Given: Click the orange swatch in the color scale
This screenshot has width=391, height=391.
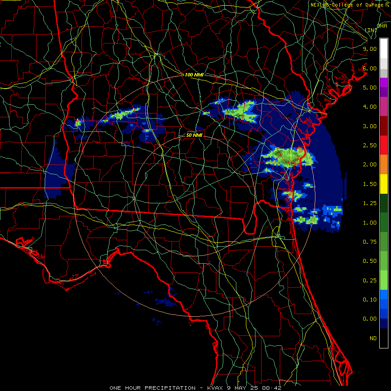Looking at the screenshot, I should (384, 165).
